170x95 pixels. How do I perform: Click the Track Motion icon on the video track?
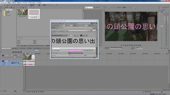(x=12, y=55)
